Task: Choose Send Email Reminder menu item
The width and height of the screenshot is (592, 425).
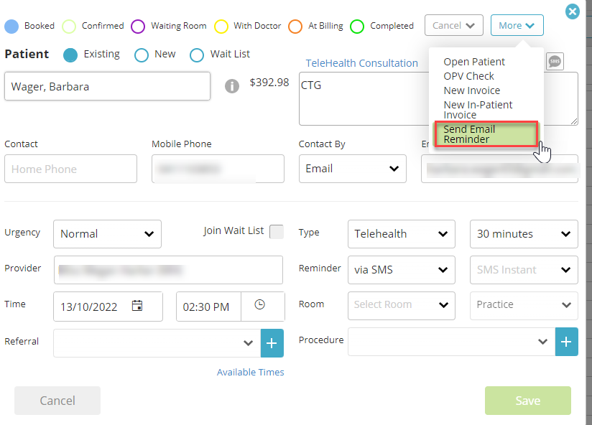Action: 486,134
